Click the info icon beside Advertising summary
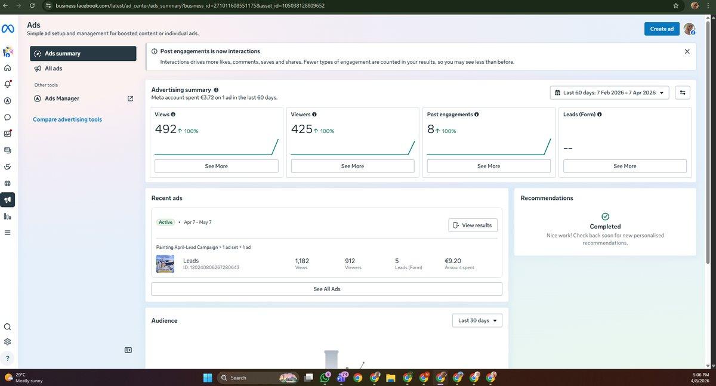 216,90
